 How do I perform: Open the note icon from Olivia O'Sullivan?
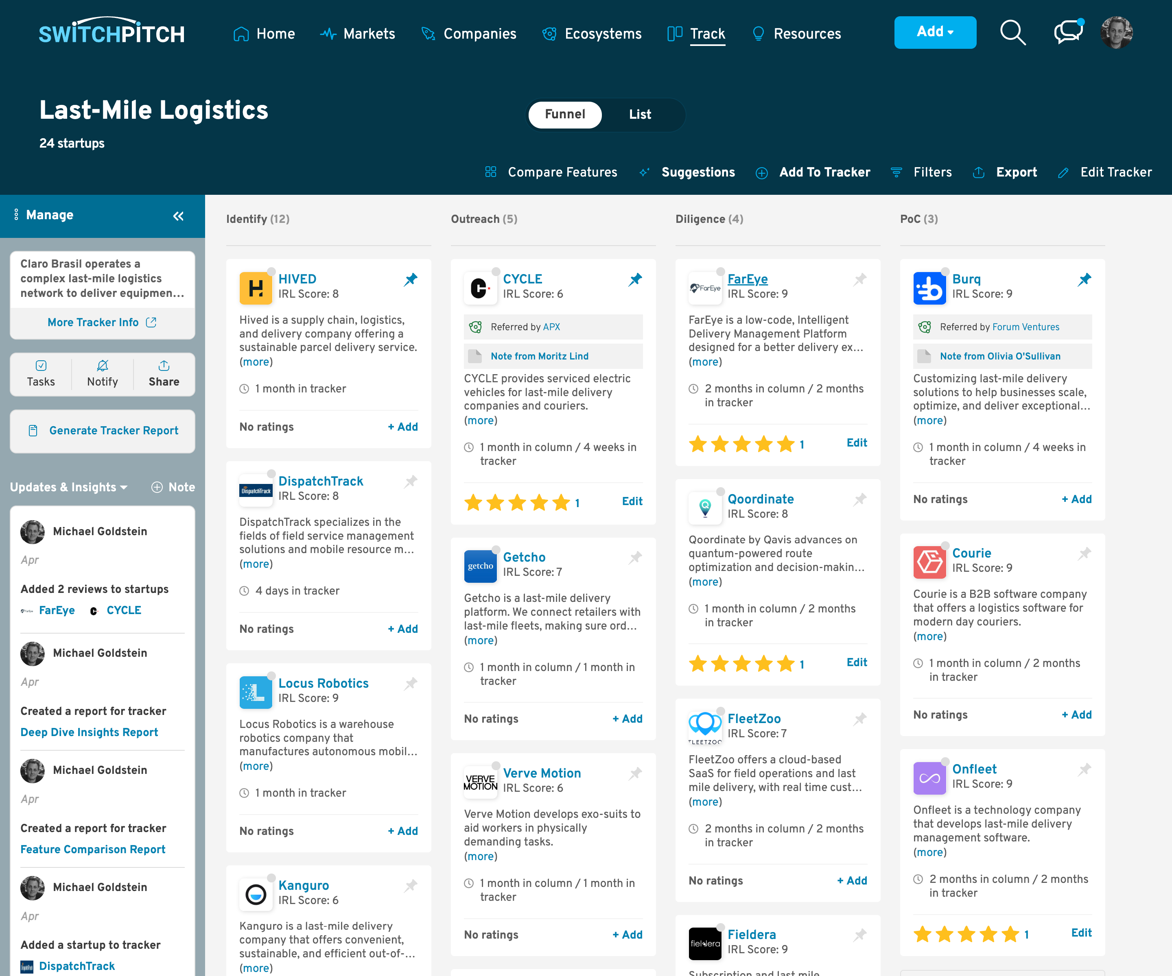[x=924, y=356]
